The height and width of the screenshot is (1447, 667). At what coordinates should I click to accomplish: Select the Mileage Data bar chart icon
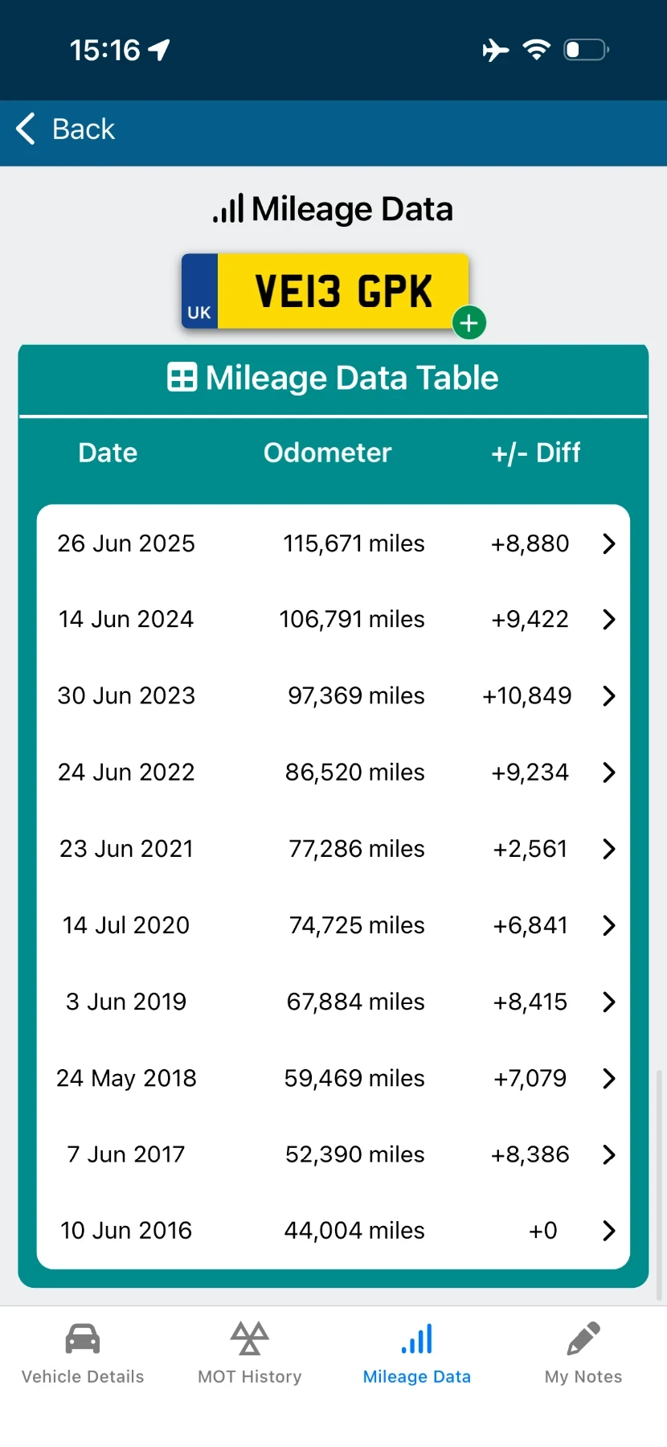tap(417, 1339)
